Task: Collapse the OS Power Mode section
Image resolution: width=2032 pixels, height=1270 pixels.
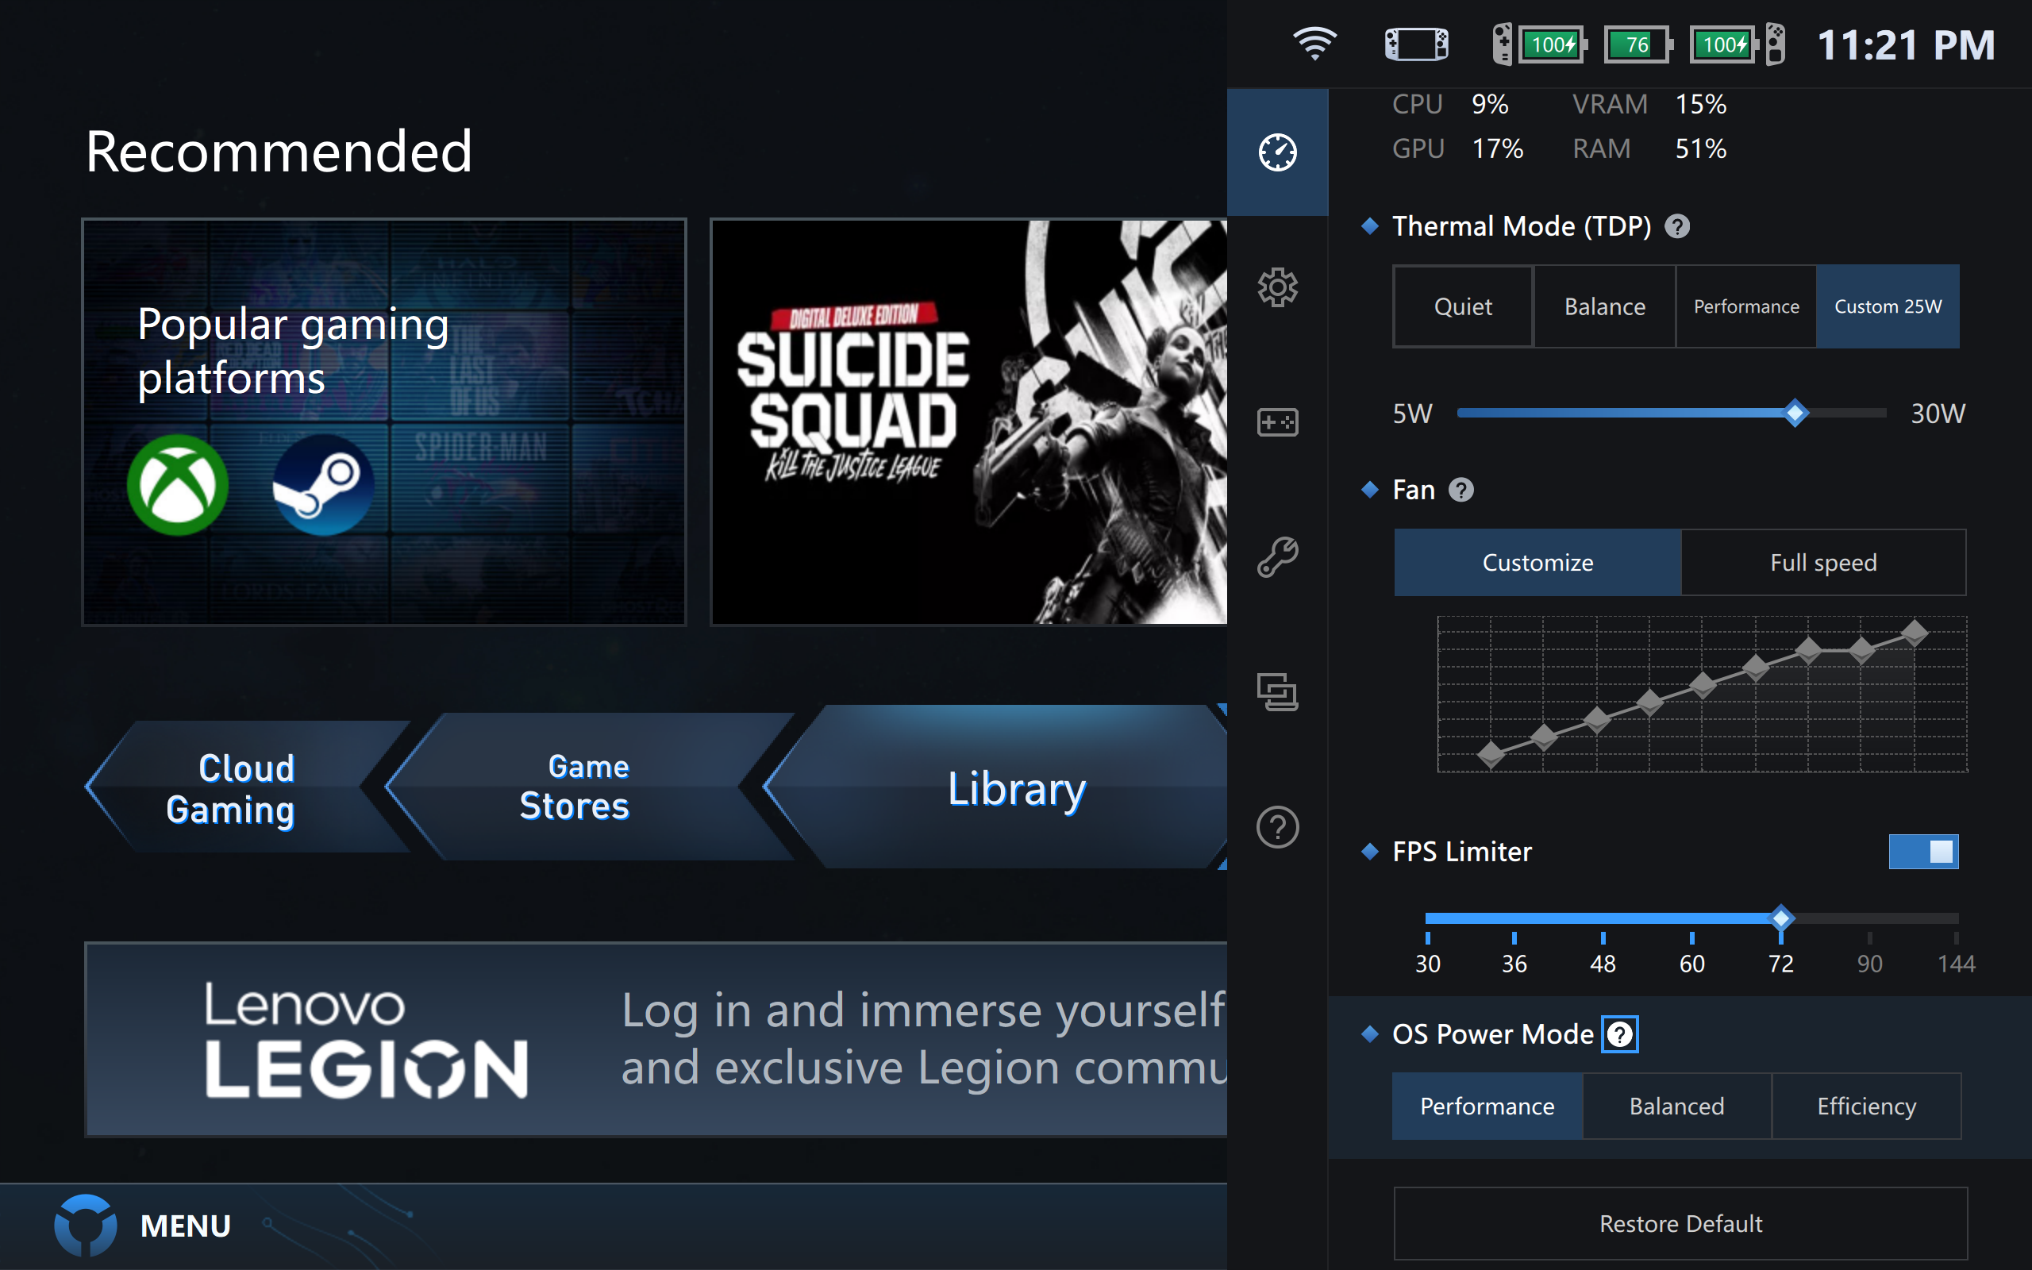Action: (x=1370, y=1034)
